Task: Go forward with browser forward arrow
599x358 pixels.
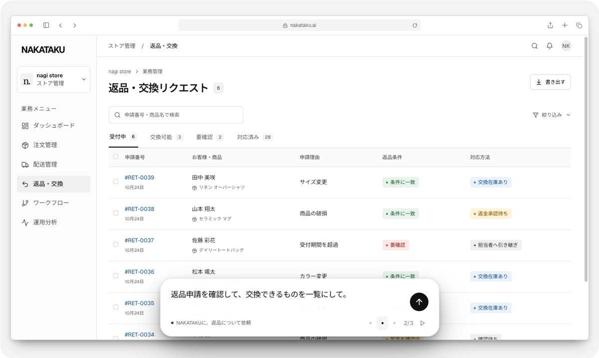Action: 75,25
